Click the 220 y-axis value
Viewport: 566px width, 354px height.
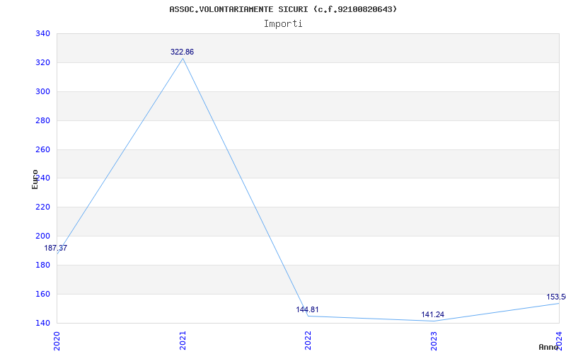coord(42,207)
